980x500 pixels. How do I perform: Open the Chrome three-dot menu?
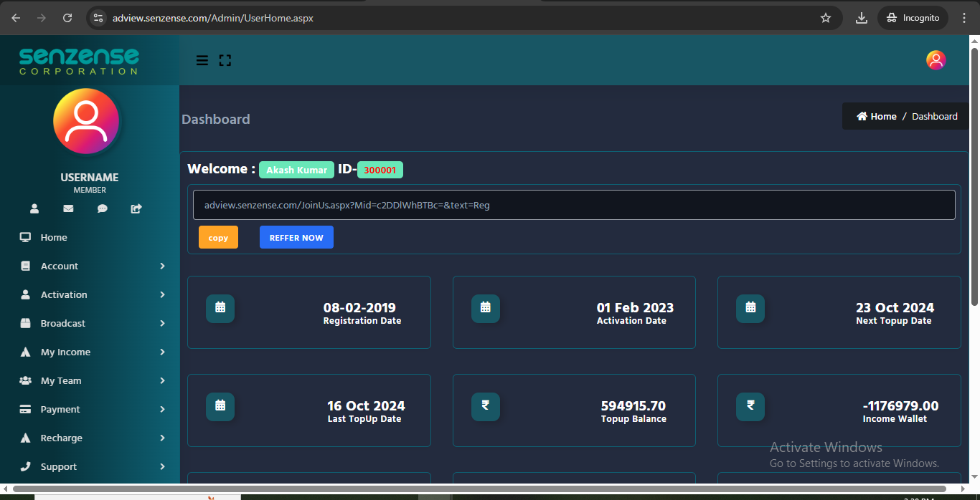[966, 18]
